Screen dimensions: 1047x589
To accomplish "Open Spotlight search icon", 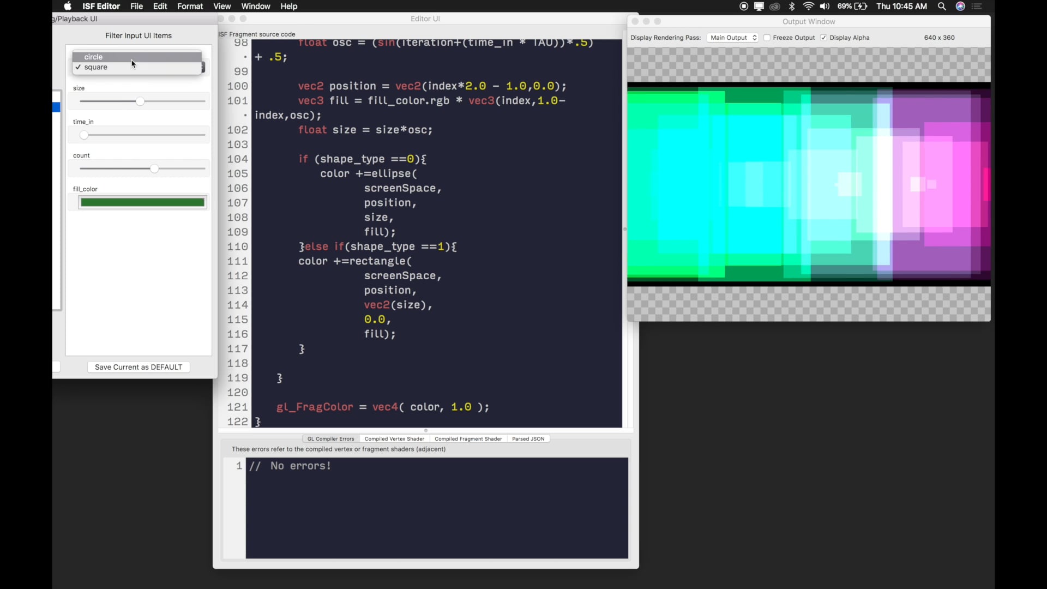I will coord(942,7).
